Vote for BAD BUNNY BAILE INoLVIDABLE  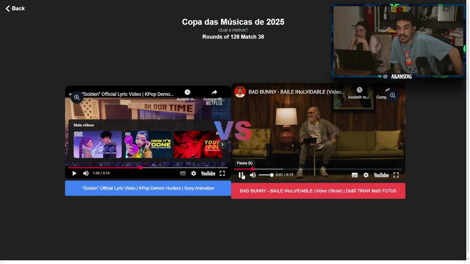coord(318,191)
